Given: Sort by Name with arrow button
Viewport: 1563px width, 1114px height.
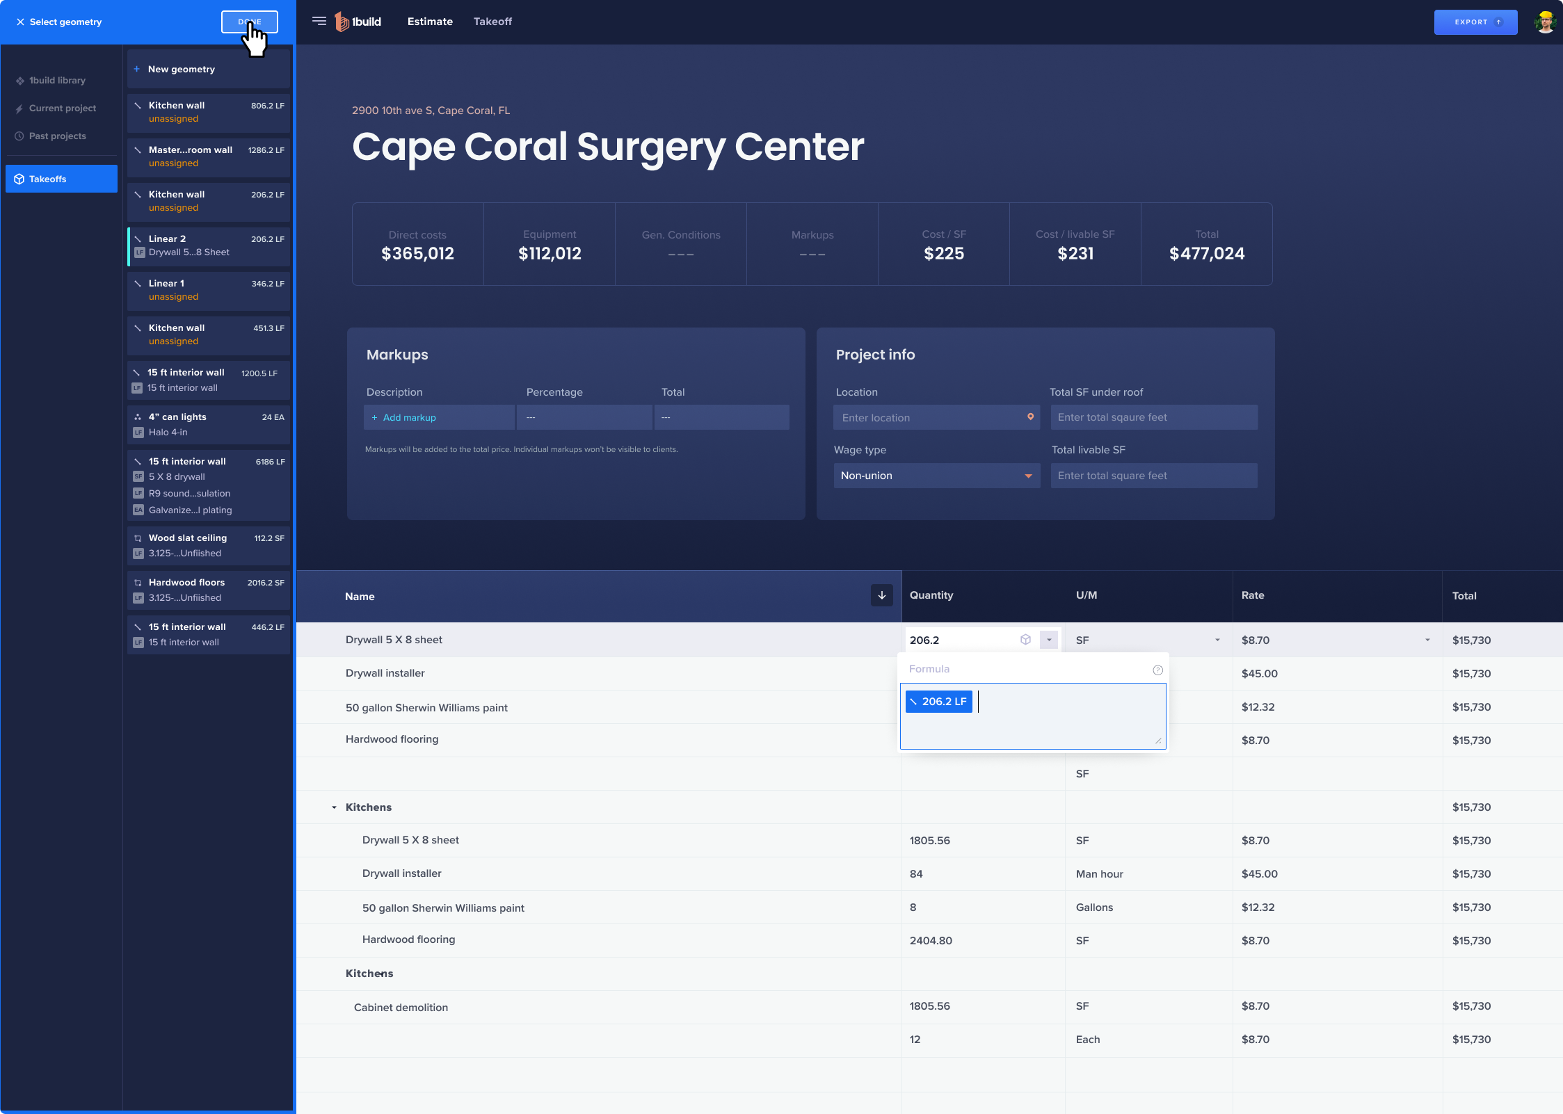Looking at the screenshot, I should 881,595.
